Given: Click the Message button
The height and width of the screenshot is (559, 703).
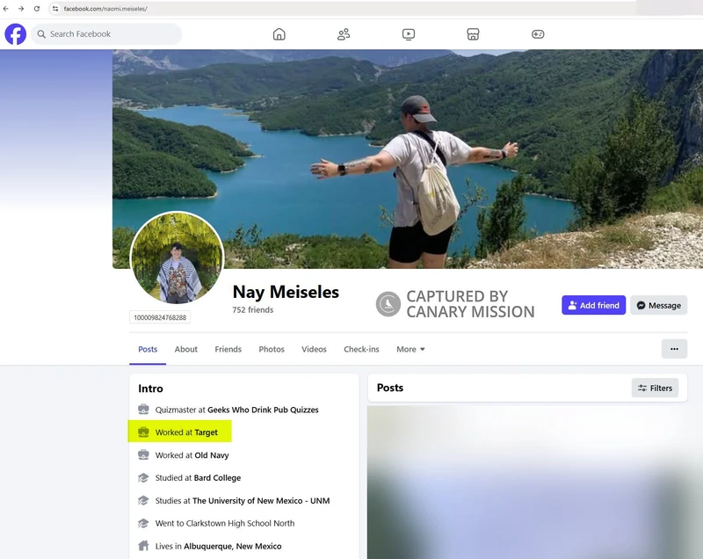Looking at the screenshot, I should (659, 305).
